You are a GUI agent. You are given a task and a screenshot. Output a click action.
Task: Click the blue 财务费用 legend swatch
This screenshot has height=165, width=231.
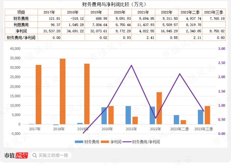(x=79, y=142)
